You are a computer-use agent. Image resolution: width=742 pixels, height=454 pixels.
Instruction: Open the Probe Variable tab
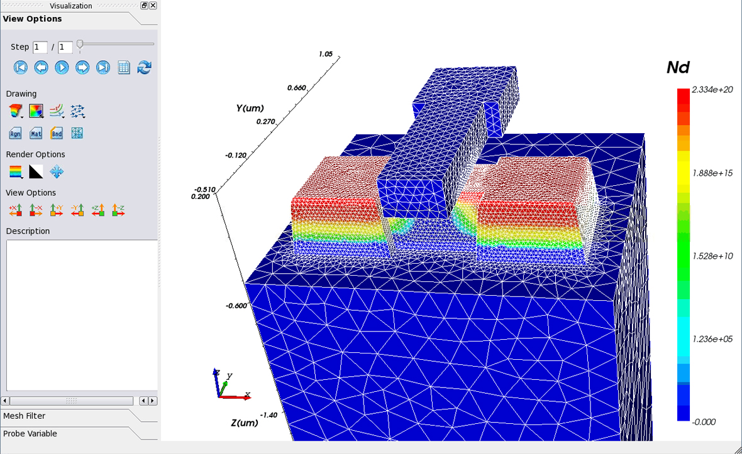click(x=30, y=433)
